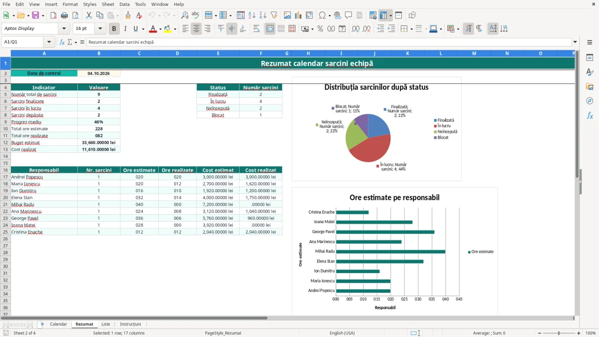The width and height of the screenshot is (599, 337).
Task: Toggle Underline formatting
Action: pyautogui.click(x=135, y=29)
